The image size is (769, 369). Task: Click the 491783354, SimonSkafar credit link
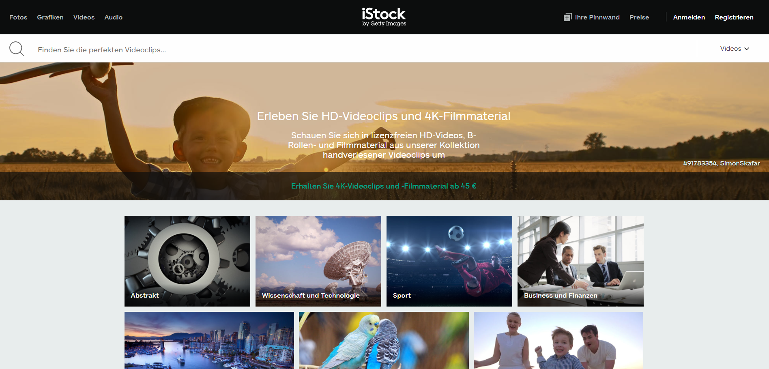point(722,163)
